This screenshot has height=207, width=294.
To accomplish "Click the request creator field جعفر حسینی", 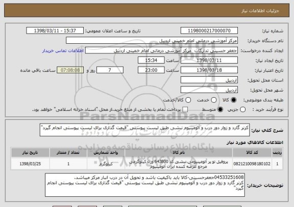I will click(x=161, y=50).
